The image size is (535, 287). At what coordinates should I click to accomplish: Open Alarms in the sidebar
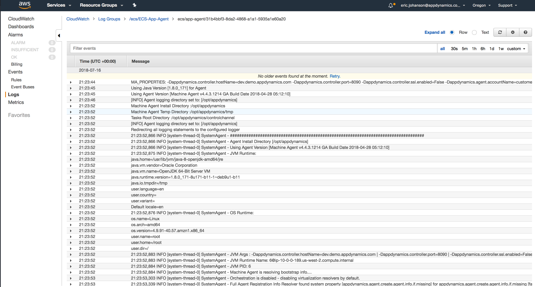click(16, 35)
